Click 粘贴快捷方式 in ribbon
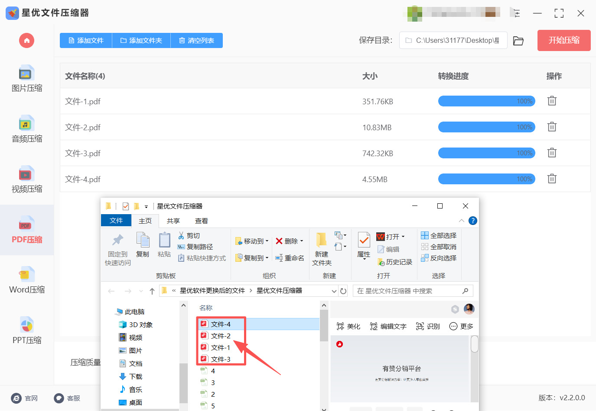This screenshot has height=411, width=596. 202,258
